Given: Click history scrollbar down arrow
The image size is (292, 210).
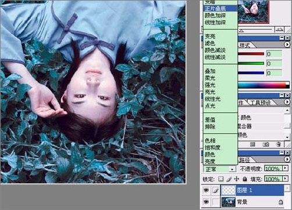Looking at the screenshot, I should (x=287, y=137).
